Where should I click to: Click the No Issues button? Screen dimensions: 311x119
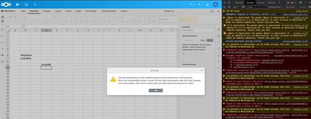(290, 7)
